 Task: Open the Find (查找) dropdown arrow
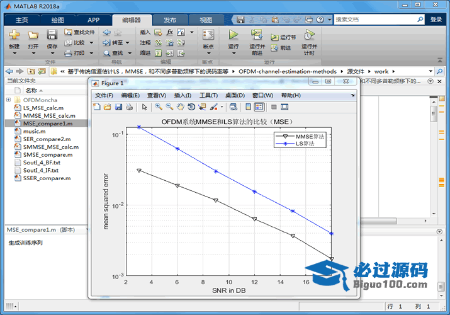[130, 53]
